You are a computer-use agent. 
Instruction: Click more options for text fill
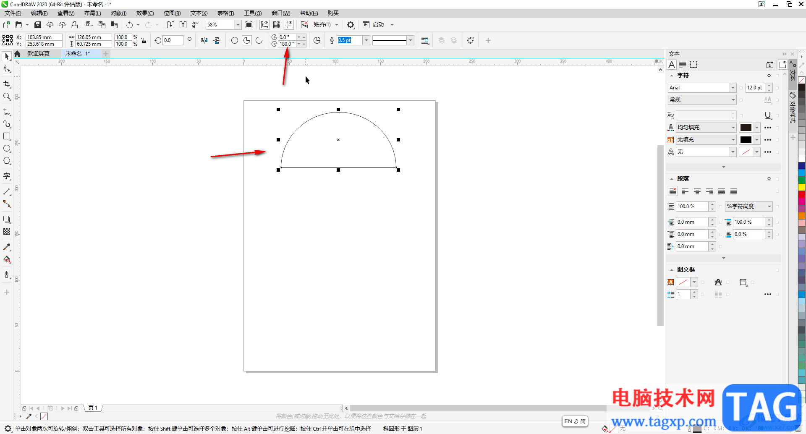(x=768, y=128)
